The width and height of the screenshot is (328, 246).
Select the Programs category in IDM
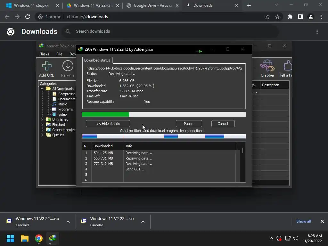[x=65, y=109]
